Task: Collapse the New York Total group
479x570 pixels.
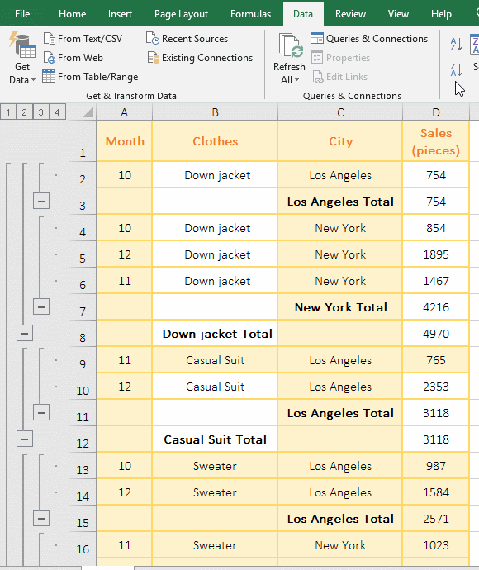Action: pyautogui.click(x=41, y=306)
